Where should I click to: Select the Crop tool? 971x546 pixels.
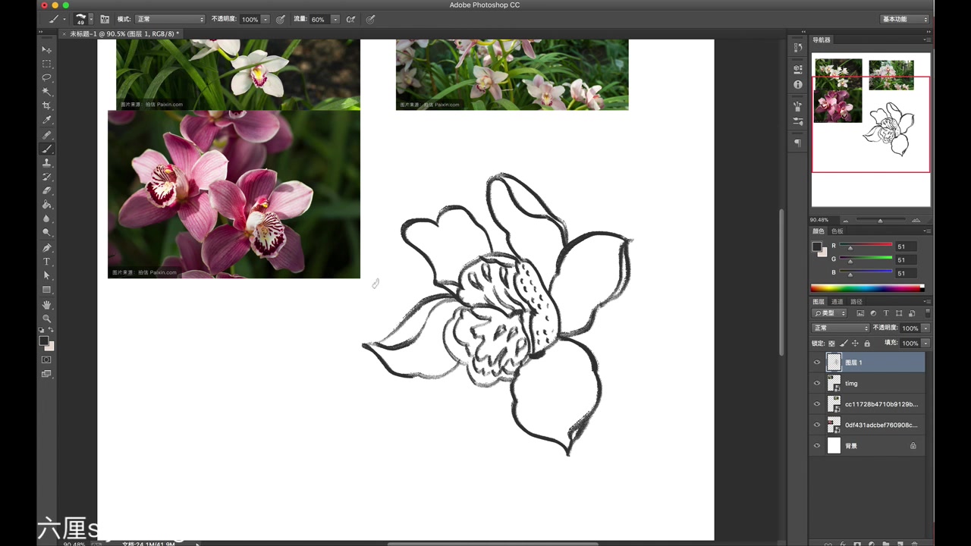(46, 105)
